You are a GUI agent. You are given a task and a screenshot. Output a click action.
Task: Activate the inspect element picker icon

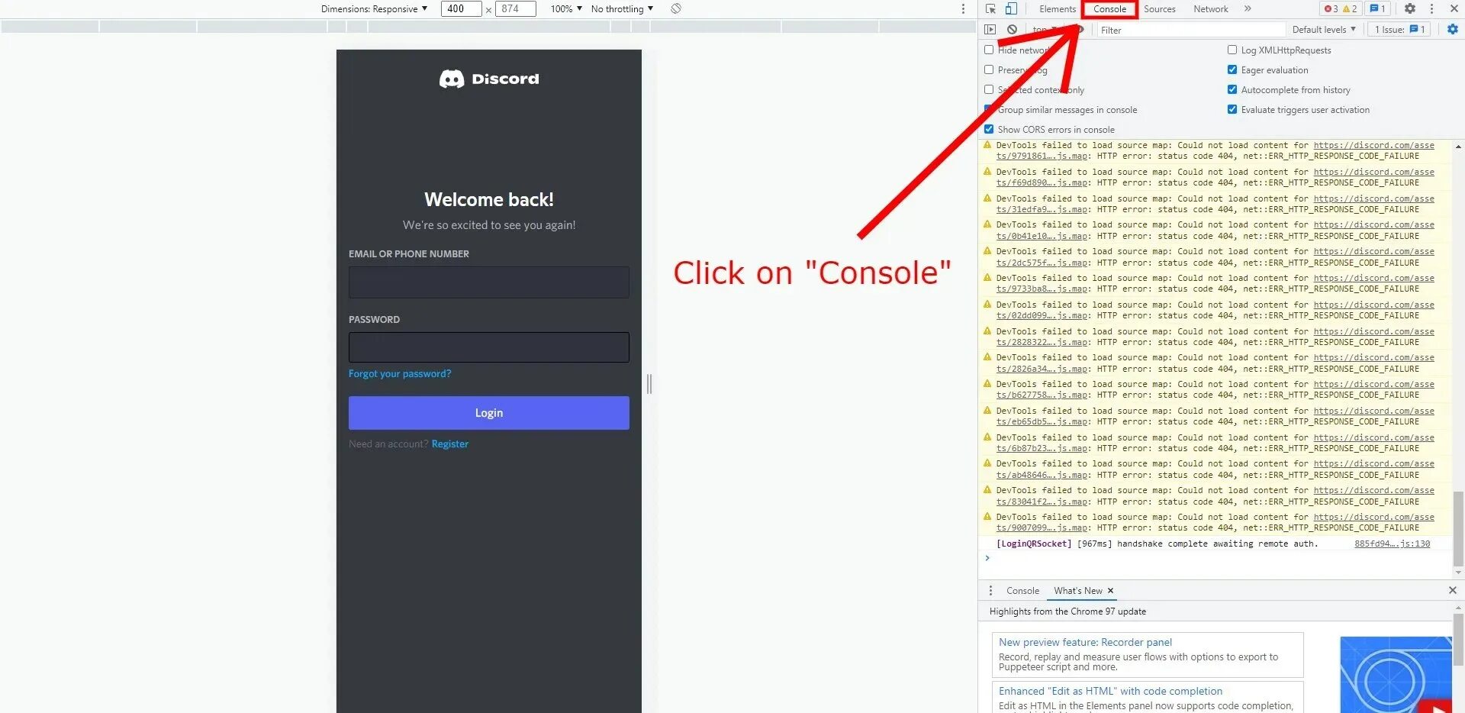(x=990, y=9)
